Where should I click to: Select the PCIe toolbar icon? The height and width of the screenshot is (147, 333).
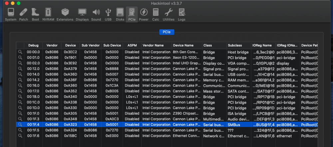click(x=132, y=14)
